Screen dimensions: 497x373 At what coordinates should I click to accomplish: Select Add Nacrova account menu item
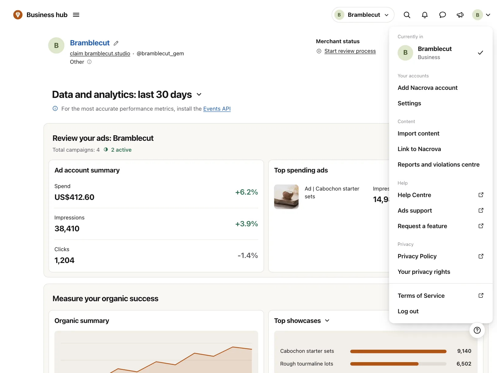tap(440, 88)
